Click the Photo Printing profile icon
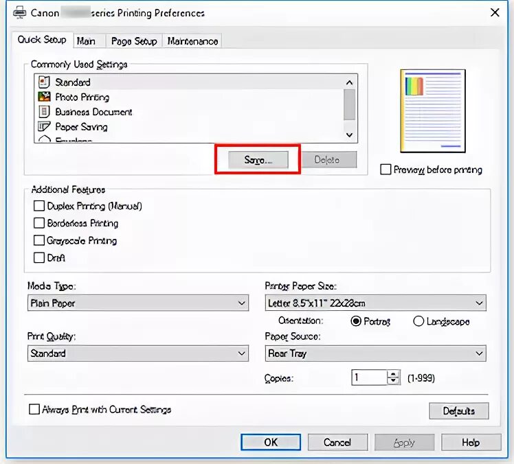 [x=44, y=97]
